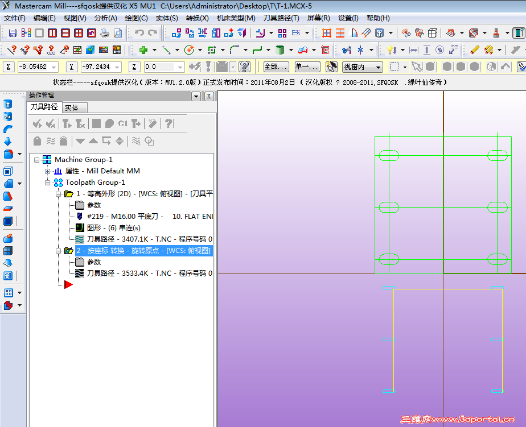
Task: Open the Help menu
Action: pyautogui.click(x=378, y=18)
